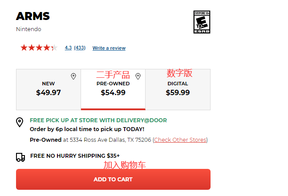Click the Write a review link
The height and width of the screenshot is (196, 288).
[x=109, y=48]
